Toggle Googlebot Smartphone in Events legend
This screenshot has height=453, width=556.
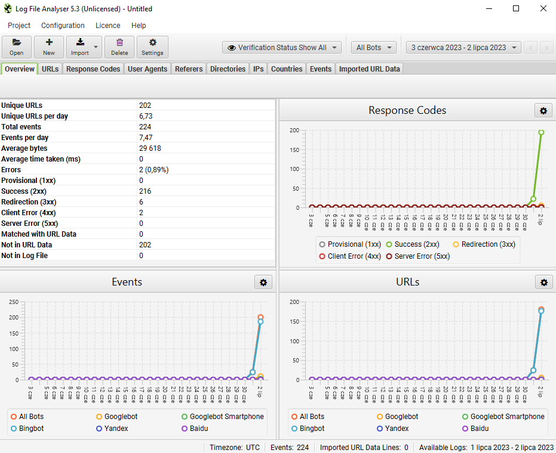coord(223,417)
